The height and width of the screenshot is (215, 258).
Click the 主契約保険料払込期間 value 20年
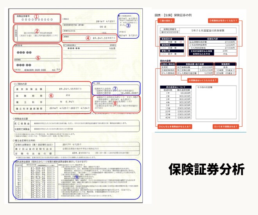tap(225, 51)
